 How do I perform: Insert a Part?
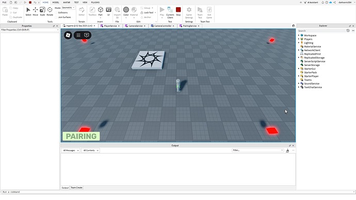click(101, 11)
